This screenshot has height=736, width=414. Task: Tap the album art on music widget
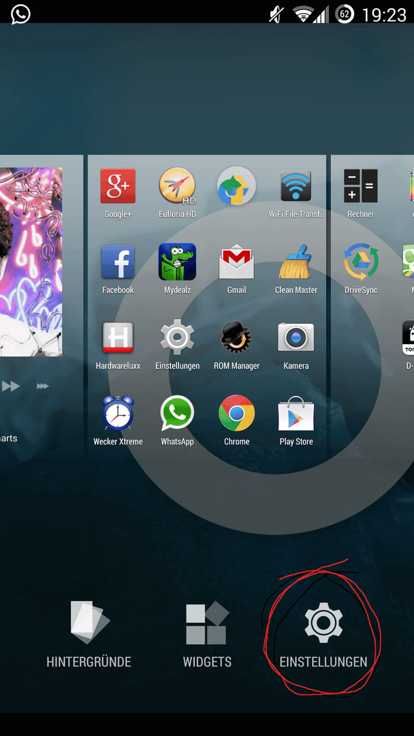[x=31, y=262]
